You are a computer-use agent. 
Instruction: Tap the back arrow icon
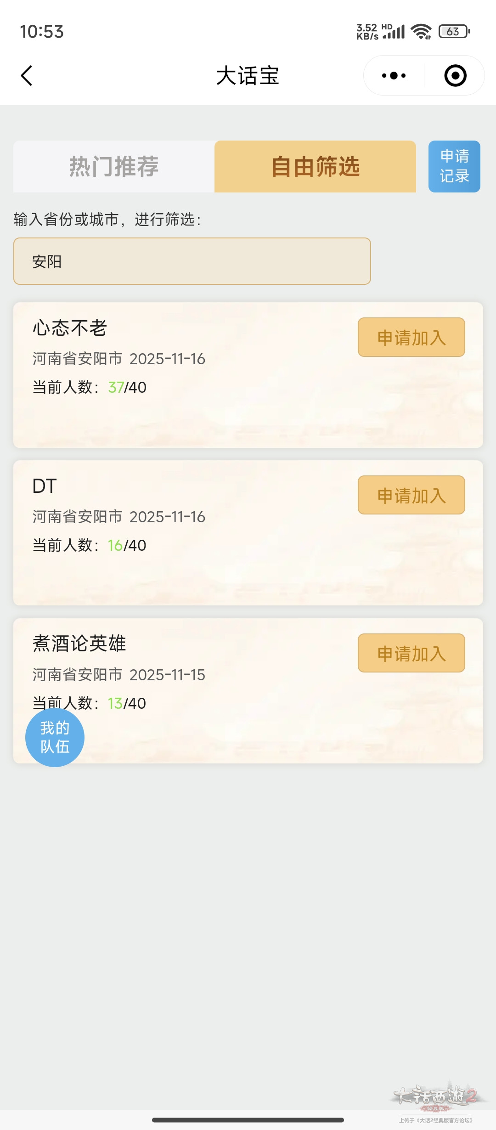coord(27,76)
